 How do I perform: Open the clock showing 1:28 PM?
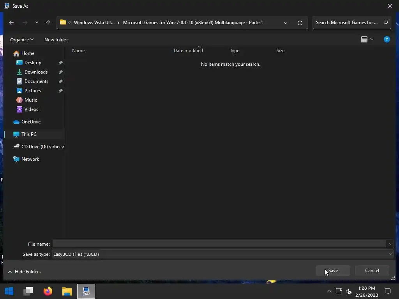(367, 292)
